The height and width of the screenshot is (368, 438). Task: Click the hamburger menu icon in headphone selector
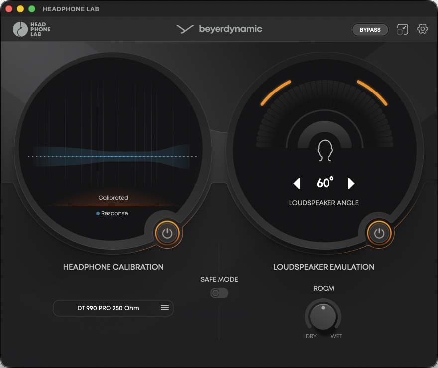165,308
